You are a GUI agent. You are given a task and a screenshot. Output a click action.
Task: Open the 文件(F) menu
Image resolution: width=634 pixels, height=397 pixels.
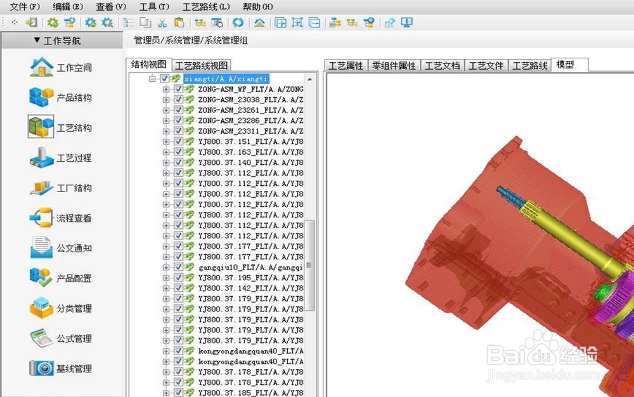[x=25, y=7]
